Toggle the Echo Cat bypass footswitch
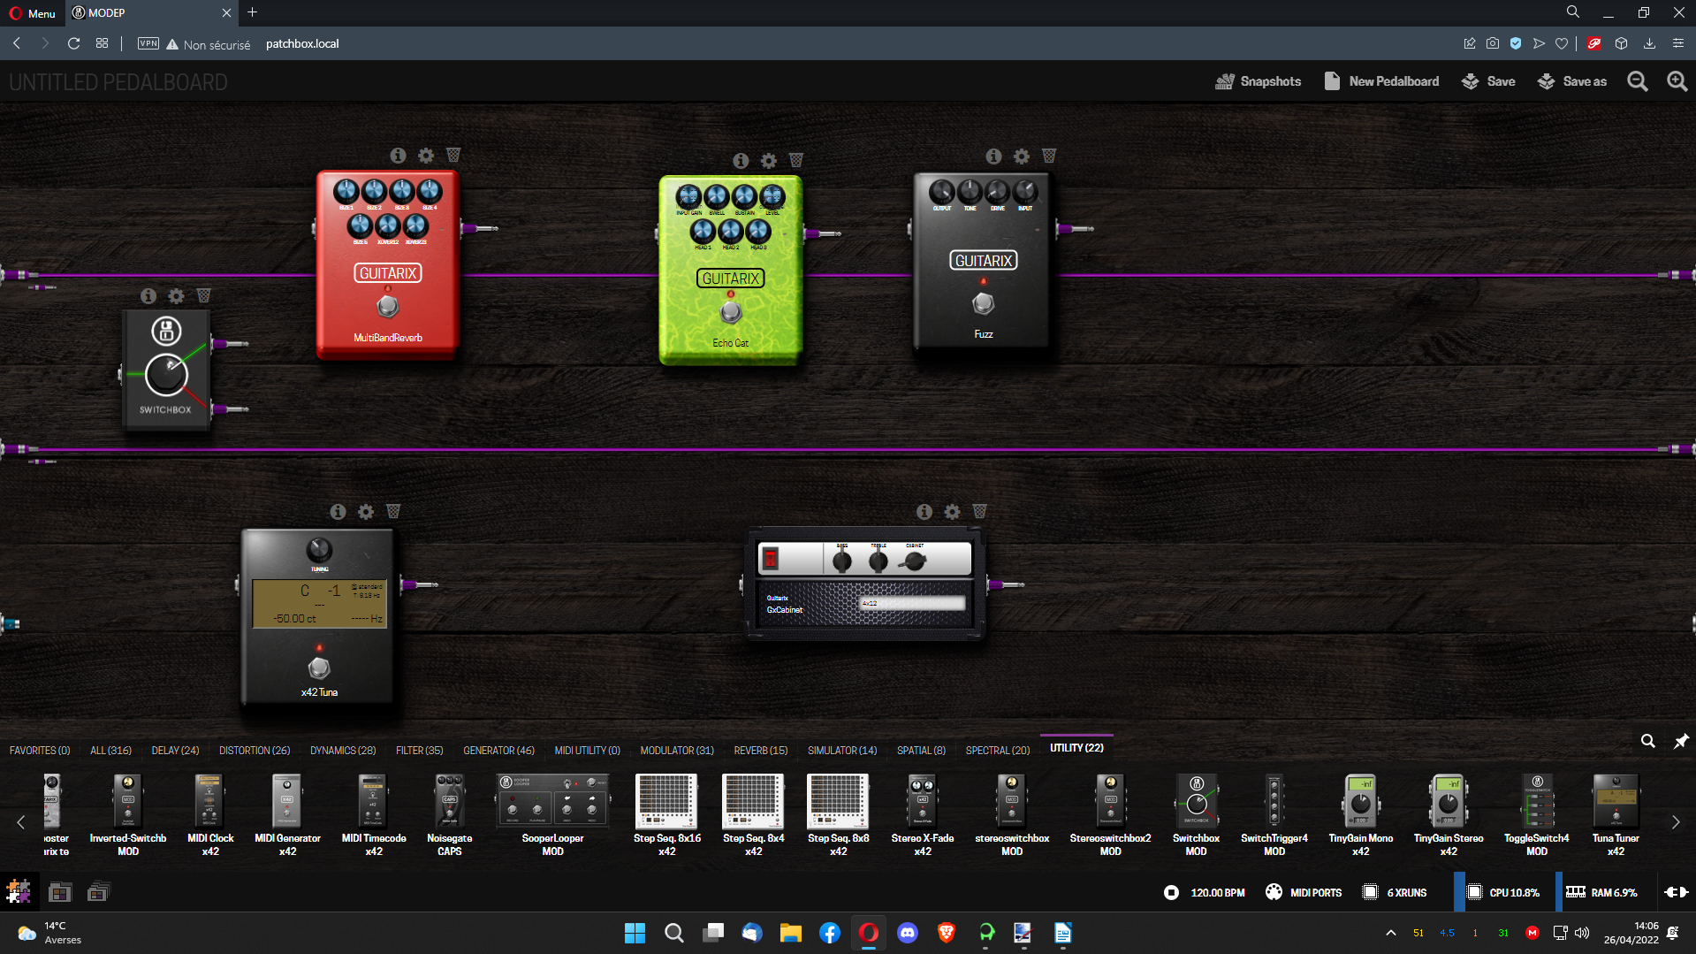This screenshot has height=954, width=1696. [x=730, y=312]
